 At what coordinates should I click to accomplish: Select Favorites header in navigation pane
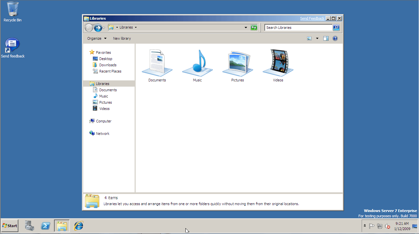tap(100, 53)
